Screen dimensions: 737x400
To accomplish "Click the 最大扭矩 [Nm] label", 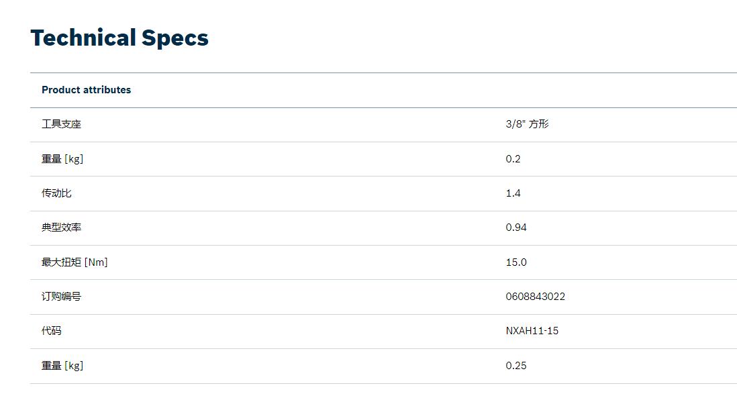I will [x=75, y=262].
